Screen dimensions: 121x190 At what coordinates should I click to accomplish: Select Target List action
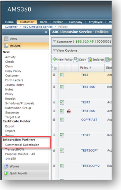13,117
